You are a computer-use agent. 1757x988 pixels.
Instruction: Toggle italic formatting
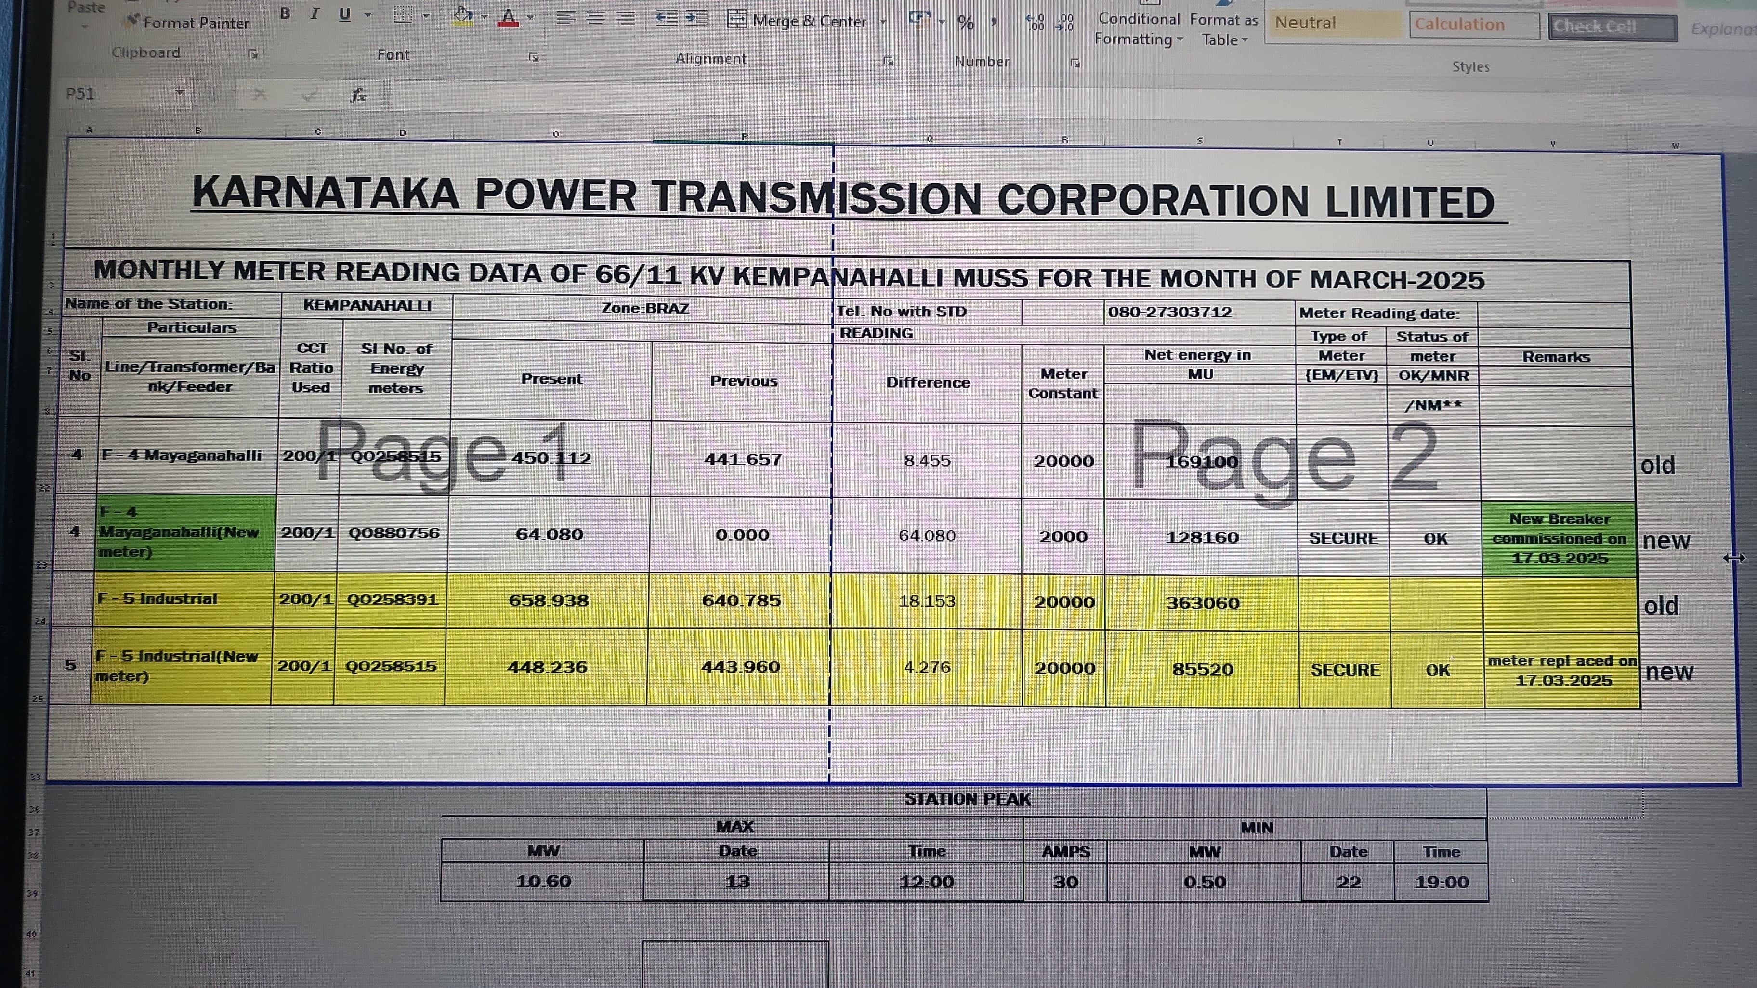[315, 14]
